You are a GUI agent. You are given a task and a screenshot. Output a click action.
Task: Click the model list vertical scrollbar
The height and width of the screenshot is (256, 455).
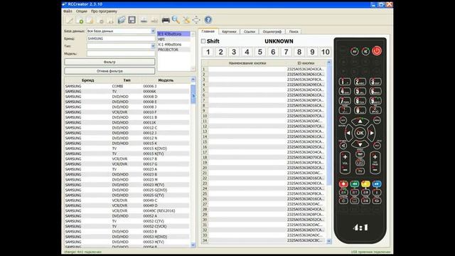193,162
